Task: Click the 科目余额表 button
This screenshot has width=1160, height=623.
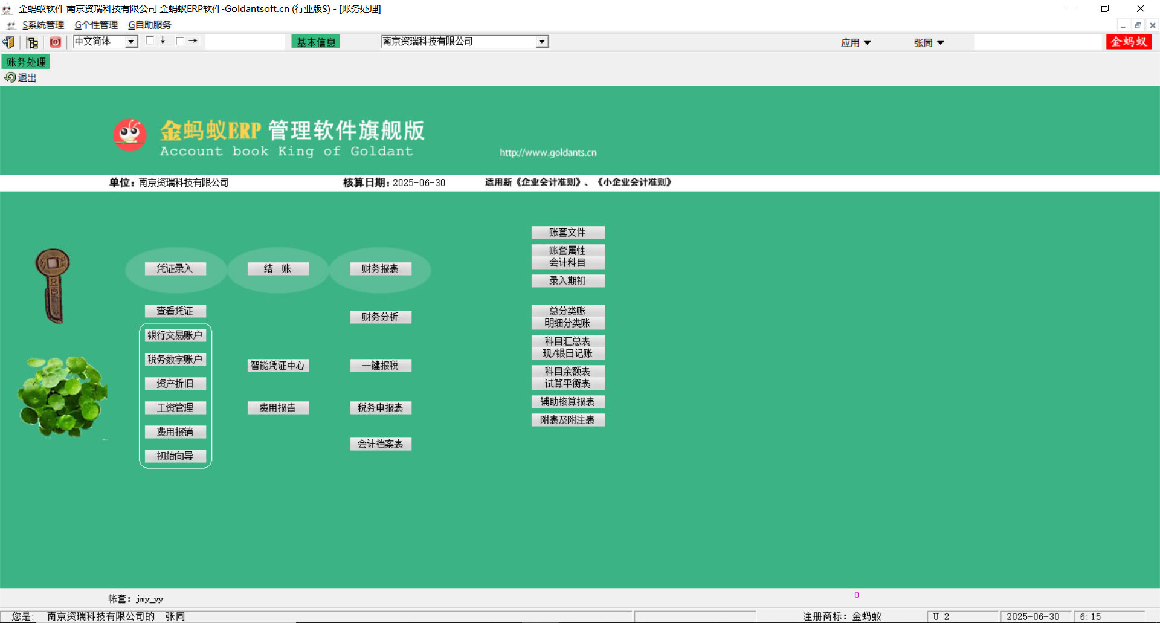Action: pyautogui.click(x=568, y=371)
